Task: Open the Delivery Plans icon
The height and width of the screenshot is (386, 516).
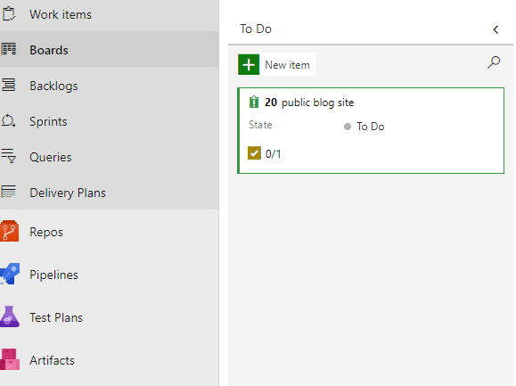Action: click(8, 192)
